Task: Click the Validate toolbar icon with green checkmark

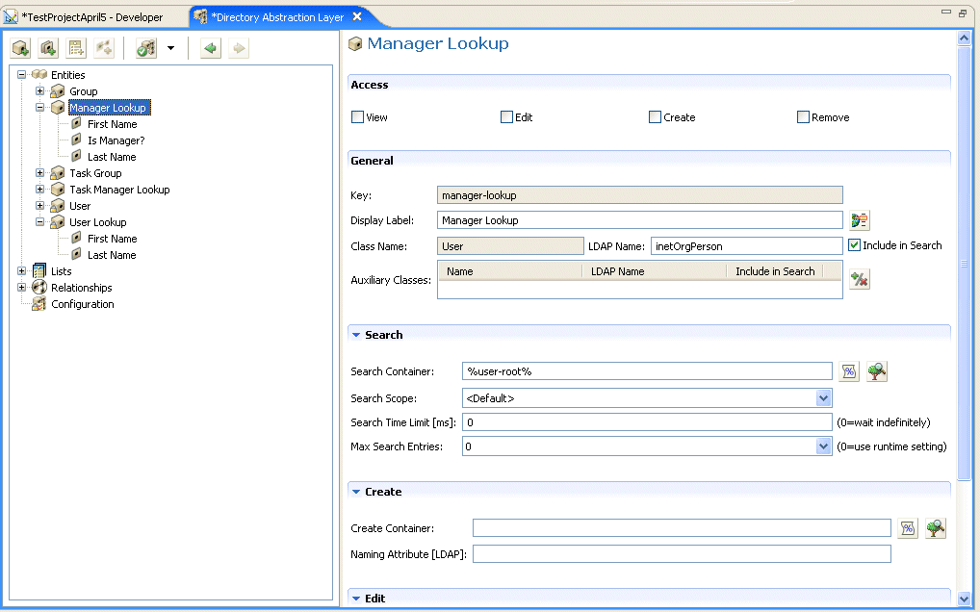Action: tap(146, 48)
